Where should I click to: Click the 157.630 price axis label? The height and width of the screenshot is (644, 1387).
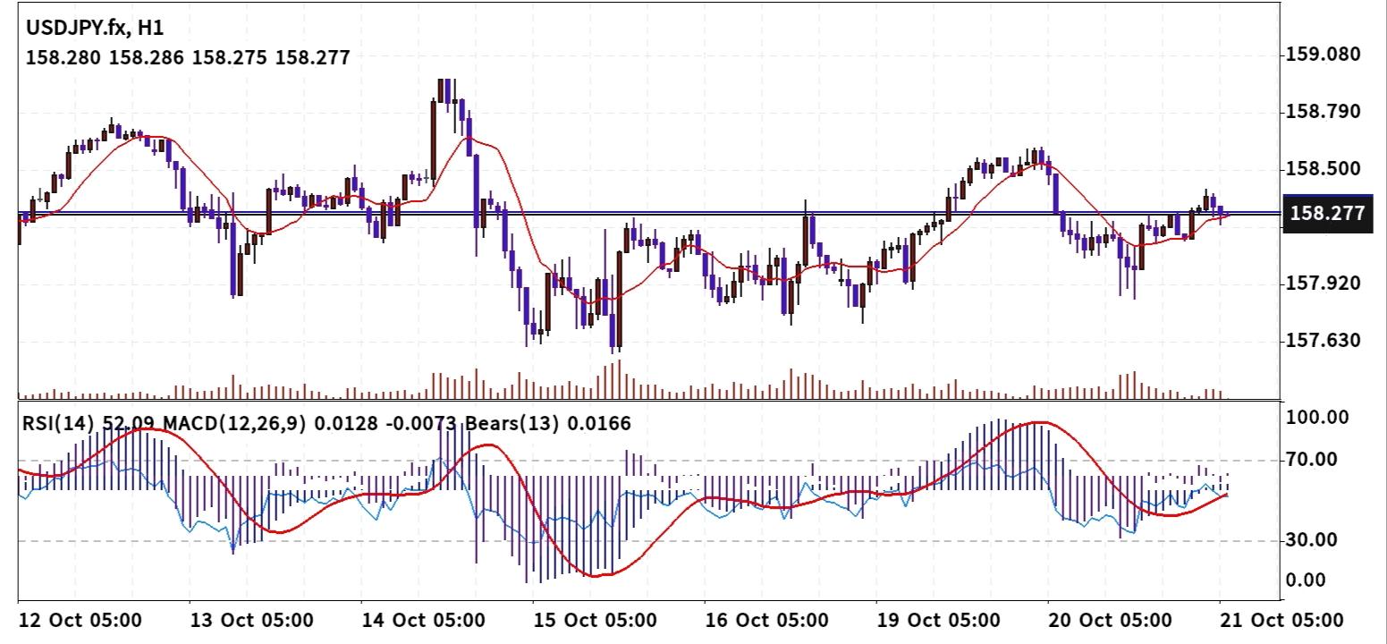(1324, 341)
